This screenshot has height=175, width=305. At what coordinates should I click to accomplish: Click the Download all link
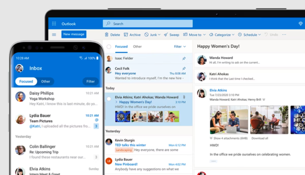click(260, 138)
